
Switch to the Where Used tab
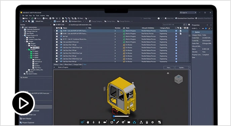pyautogui.click(x=68, y=65)
